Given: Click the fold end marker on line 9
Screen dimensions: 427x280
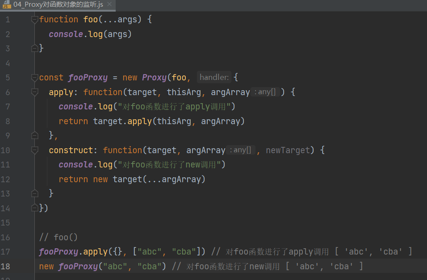Looking at the screenshot, I should (x=34, y=135).
